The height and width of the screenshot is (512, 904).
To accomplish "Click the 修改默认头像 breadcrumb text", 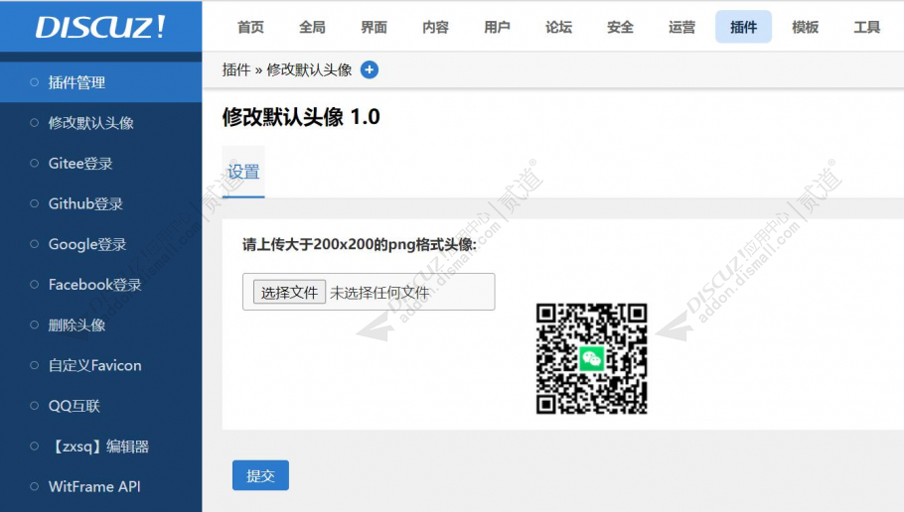I will coord(309,69).
